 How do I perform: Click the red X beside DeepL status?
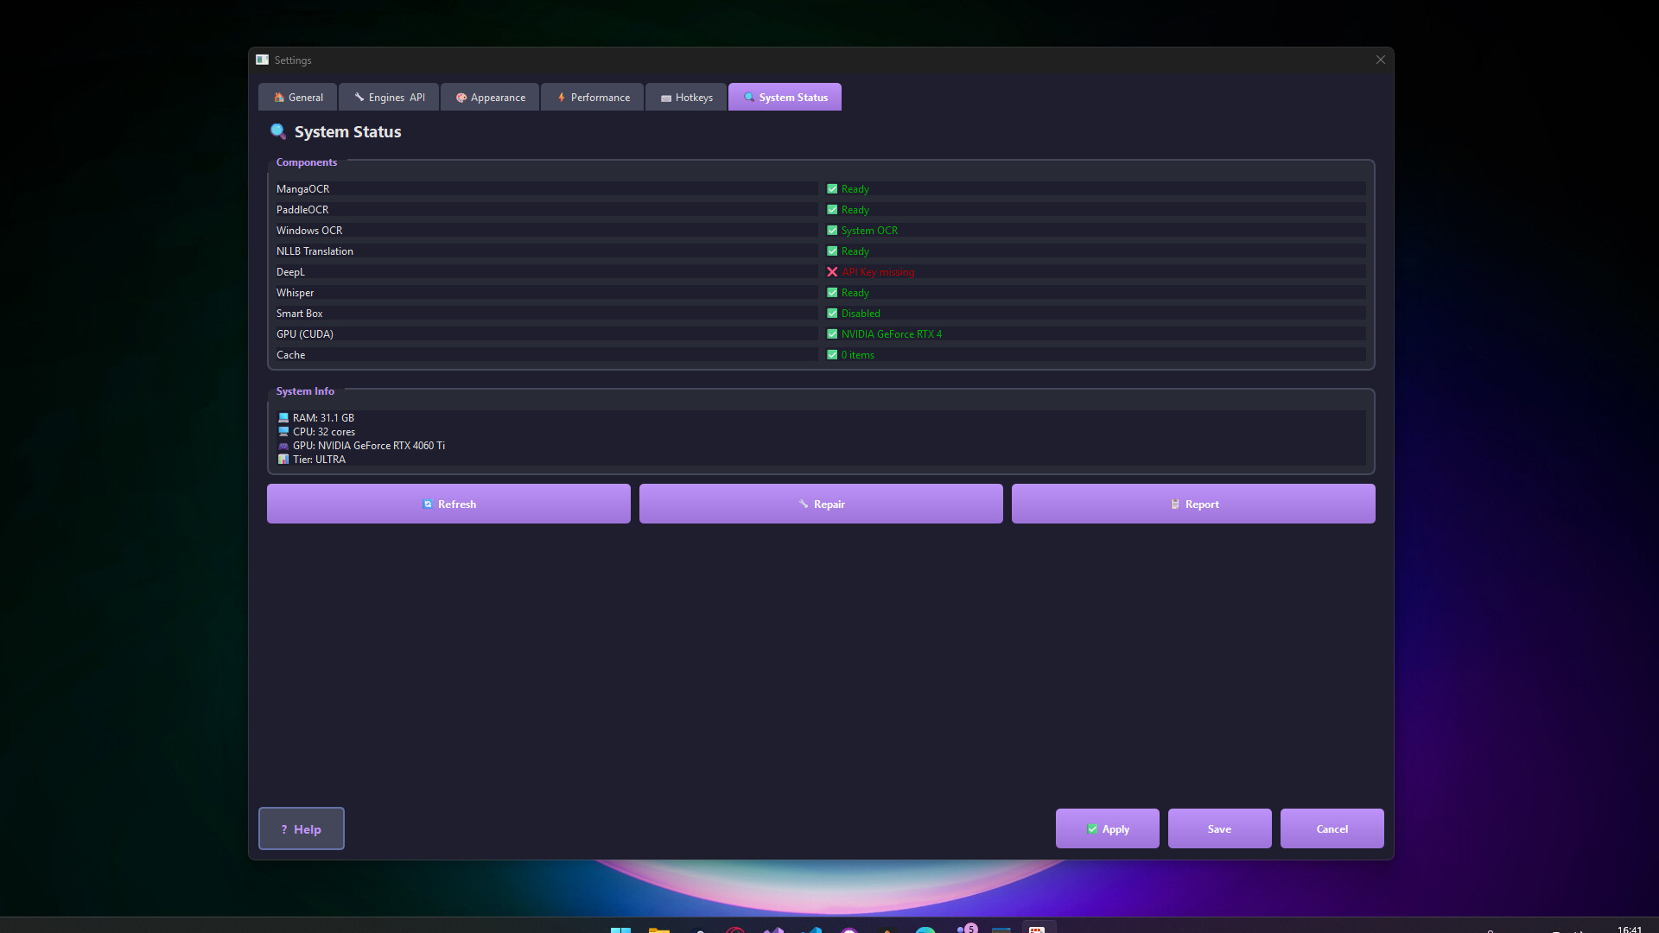point(832,271)
